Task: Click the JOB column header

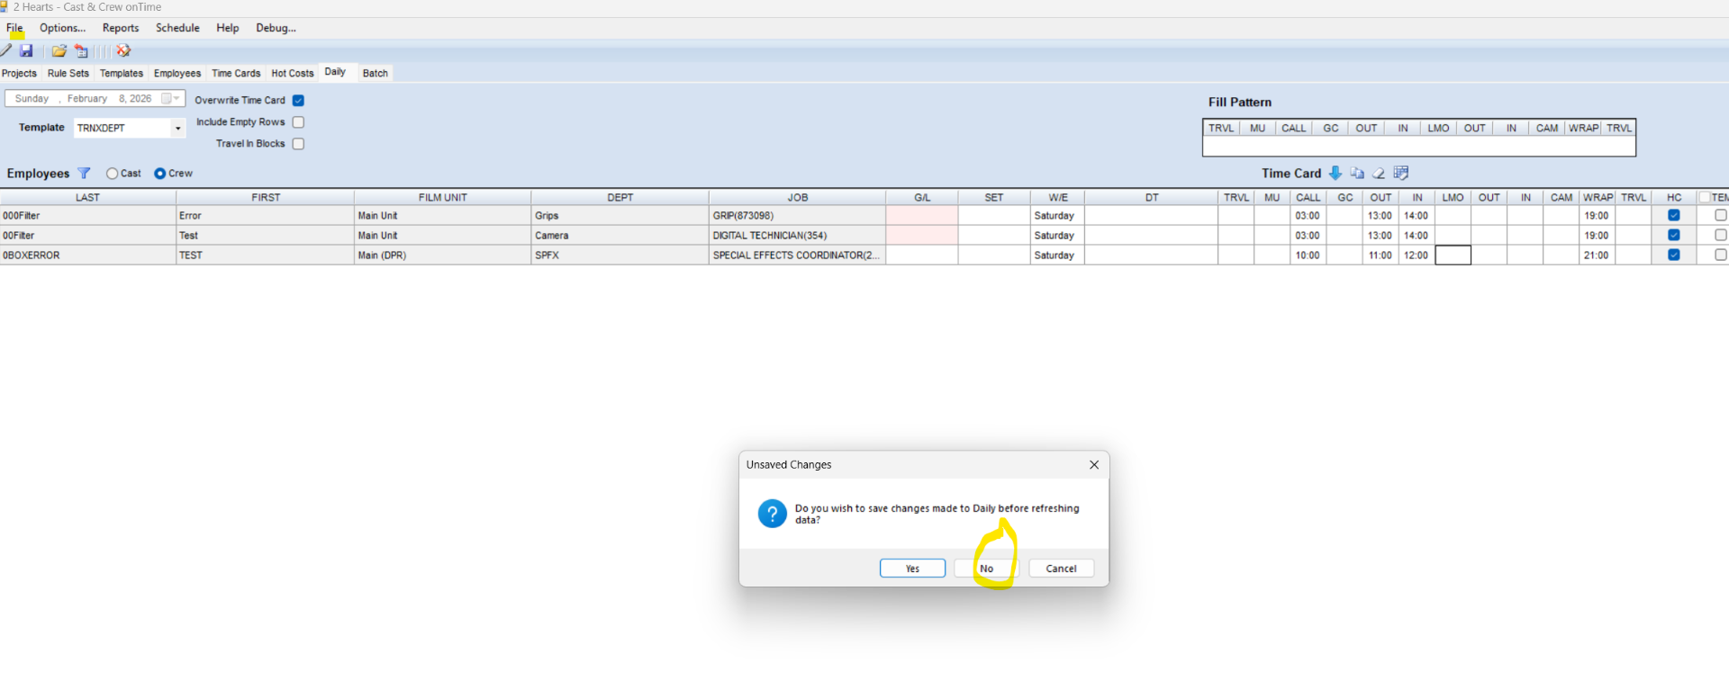Action: 797,198
